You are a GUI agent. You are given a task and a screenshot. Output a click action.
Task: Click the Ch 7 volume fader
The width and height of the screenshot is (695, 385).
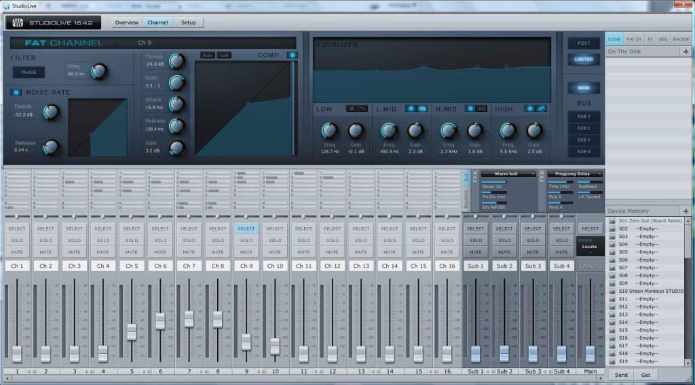[x=189, y=319]
